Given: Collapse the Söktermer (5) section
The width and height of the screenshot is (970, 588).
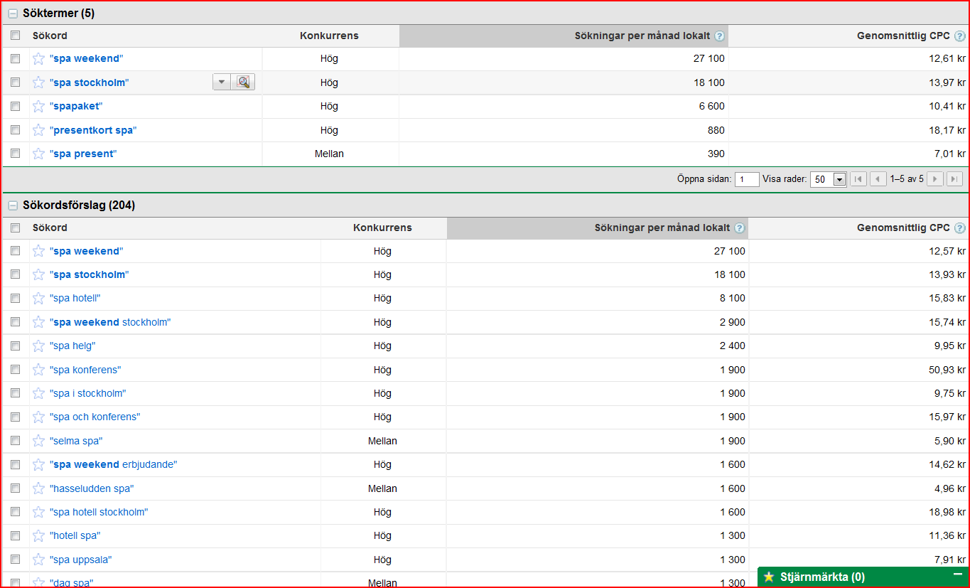Looking at the screenshot, I should 13,14.
